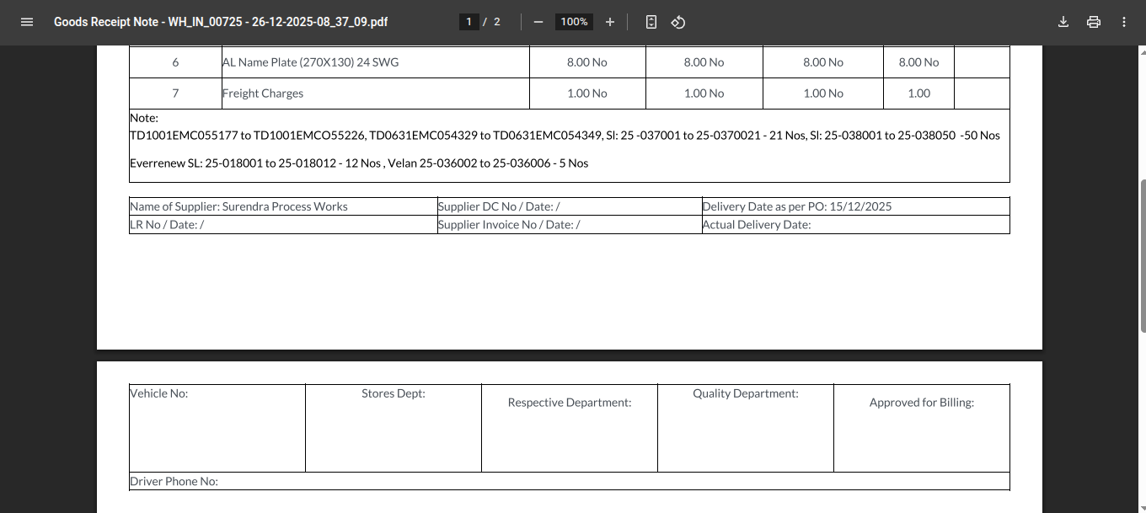Click the AL Name Plate item description
This screenshot has width=1146, height=513.
[x=310, y=62]
